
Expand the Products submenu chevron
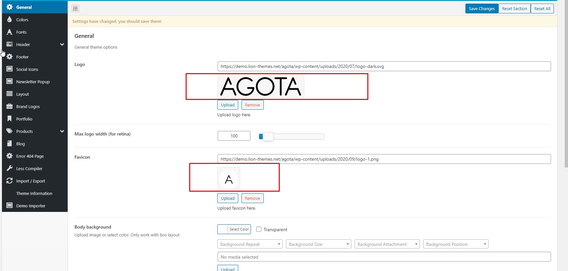coord(62,131)
